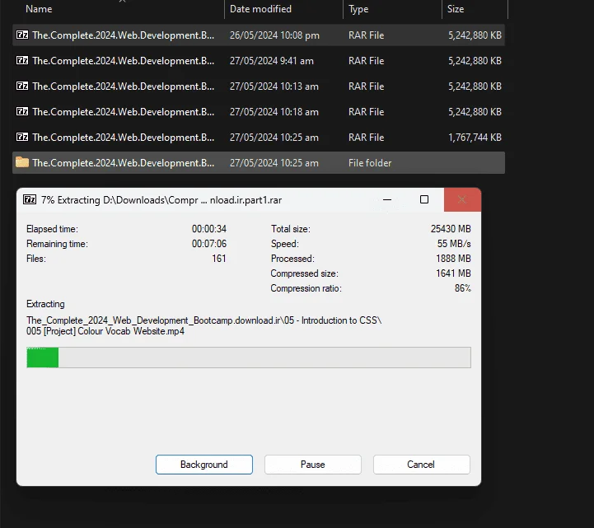Select the File folder row
The image size is (594, 528).
[x=259, y=163]
